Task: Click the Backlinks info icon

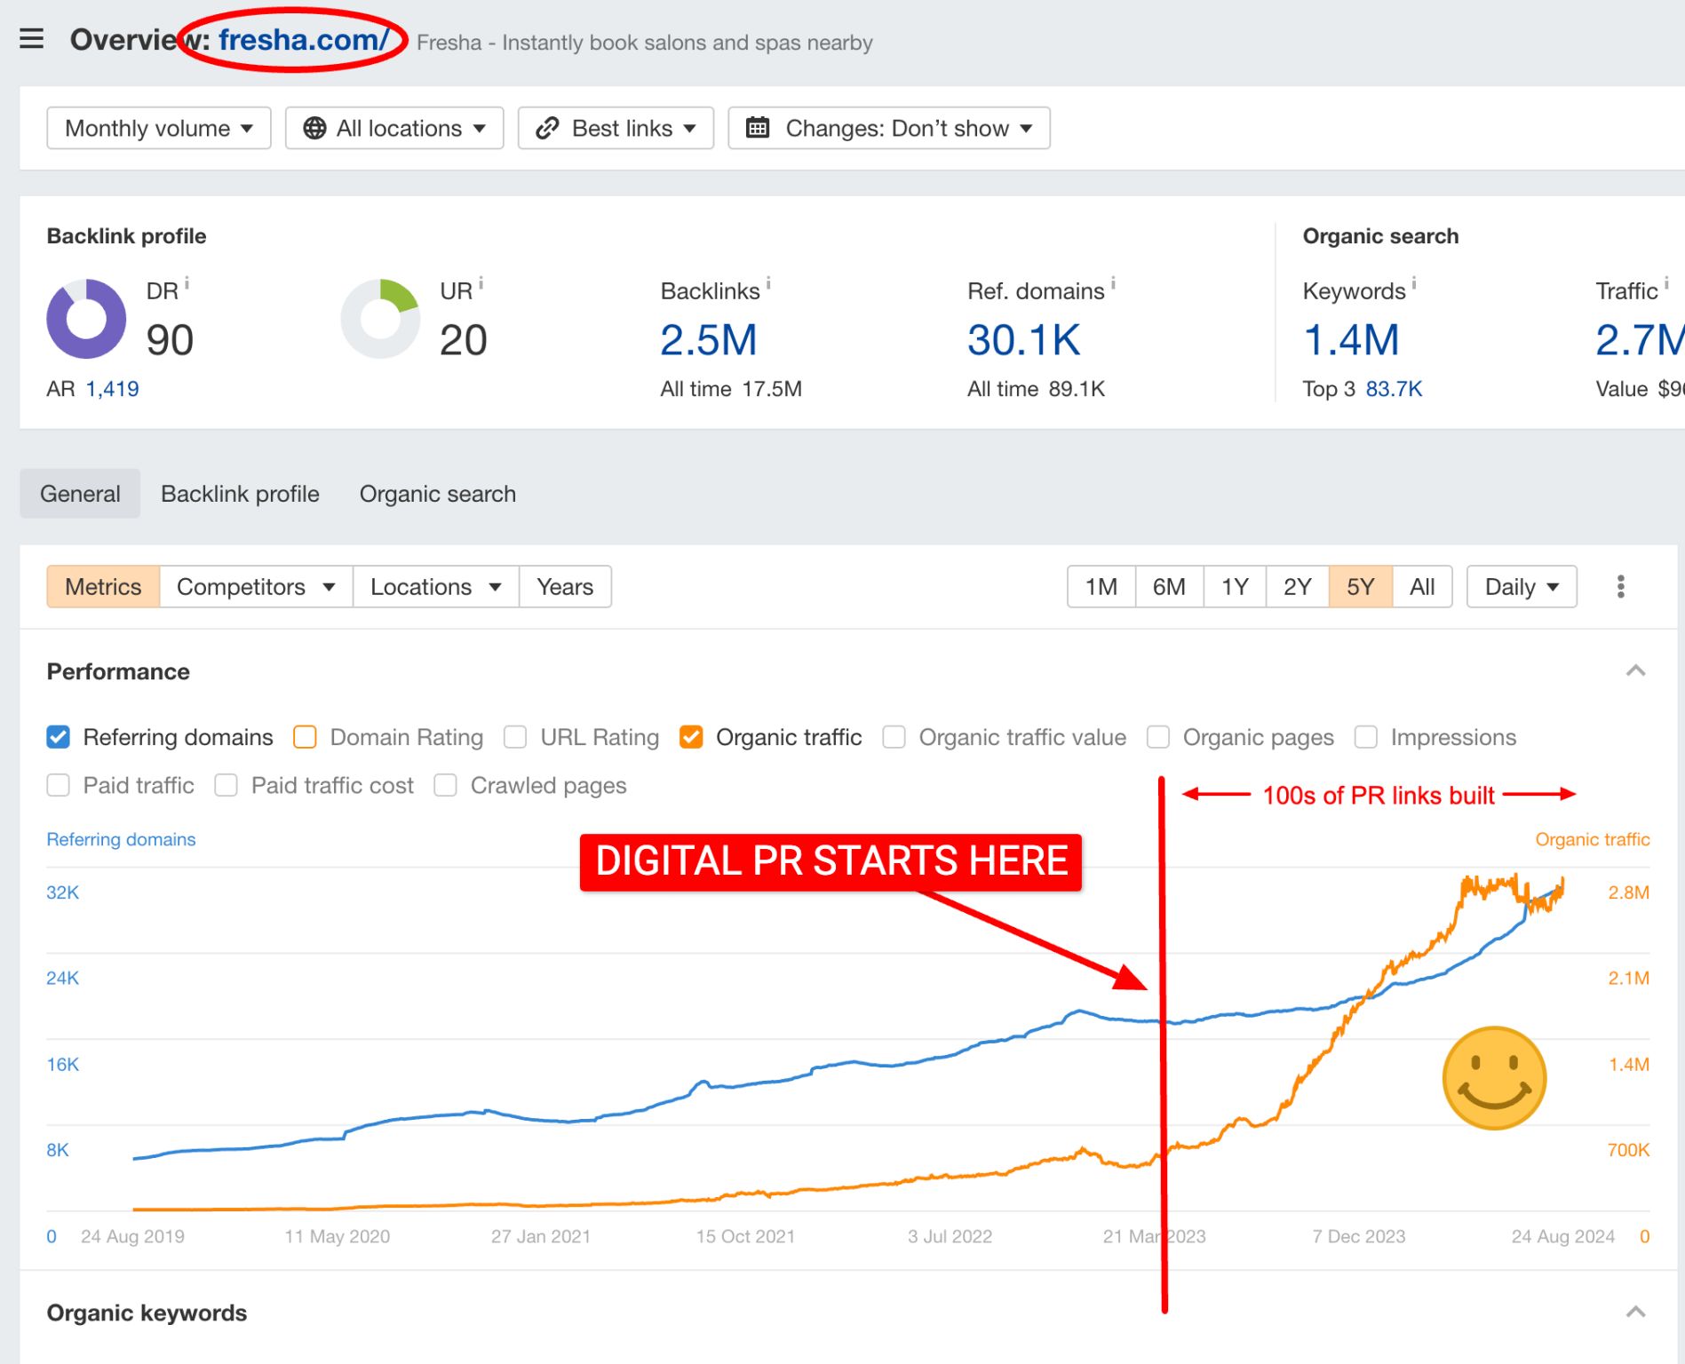Action: click(x=768, y=283)
